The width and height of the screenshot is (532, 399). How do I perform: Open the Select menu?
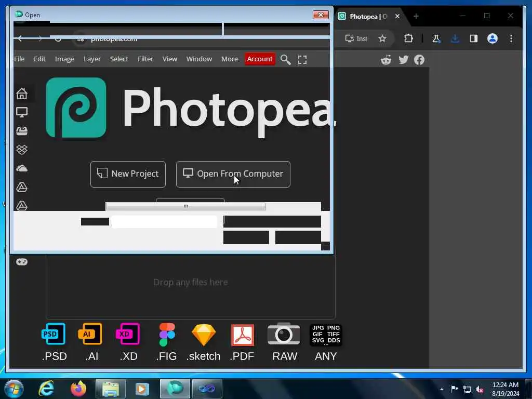coord(119,59)
